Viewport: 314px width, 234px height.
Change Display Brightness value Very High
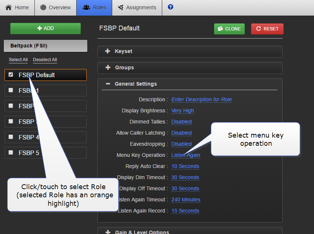[183, 111]
